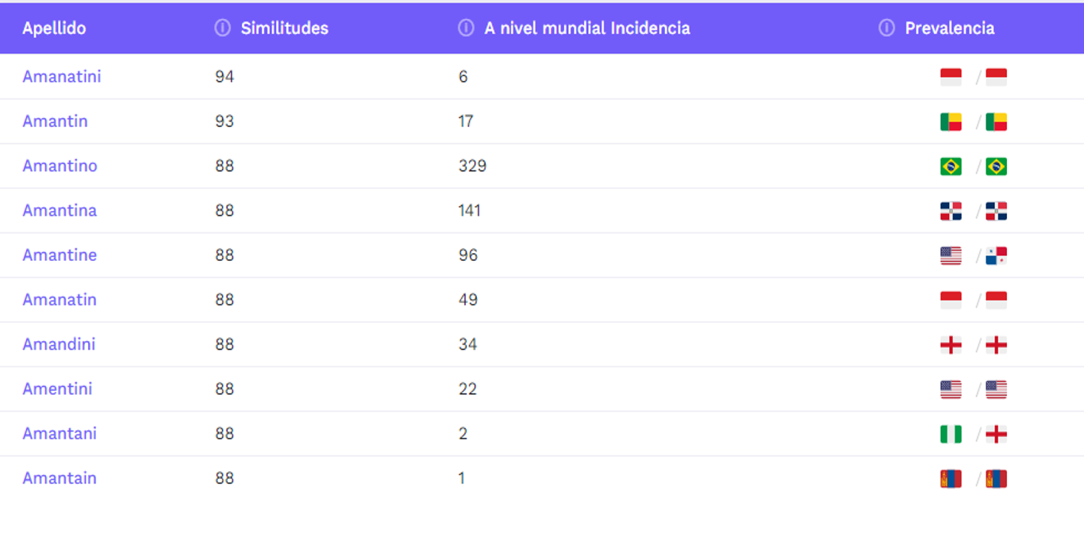Go to the Amantino surname page
This screenshot has width=1084, height=533.
click(60, 166)
